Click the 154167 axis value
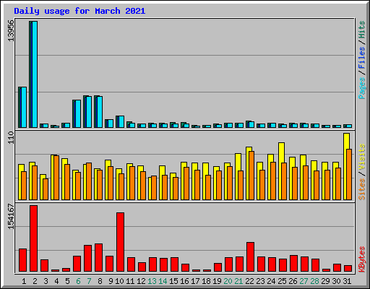This screenshot has height=289, width=370. point(11,217)
